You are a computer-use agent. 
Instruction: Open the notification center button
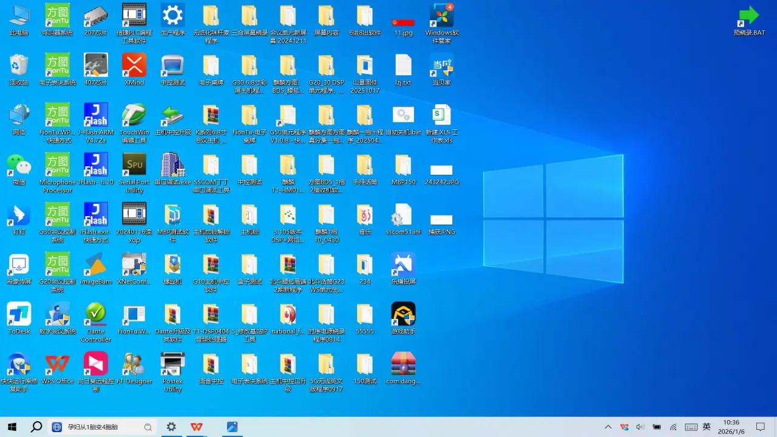760,427
